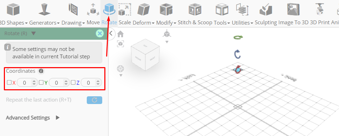339x136 pixels.
Task: Click the fit-to-view icon below home
Action: [x=120, y=44]
